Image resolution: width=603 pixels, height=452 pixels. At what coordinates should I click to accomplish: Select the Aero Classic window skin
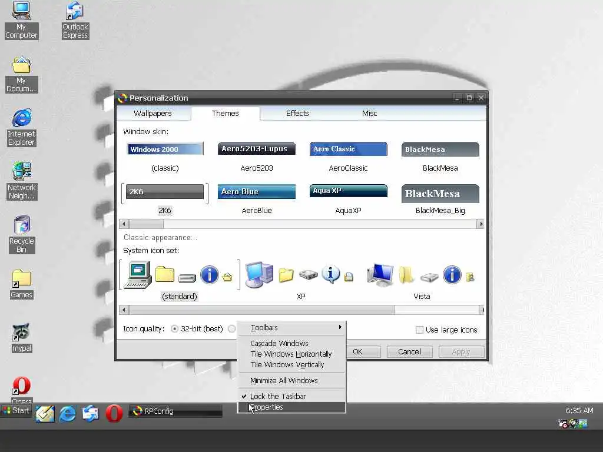pos(348,158)
